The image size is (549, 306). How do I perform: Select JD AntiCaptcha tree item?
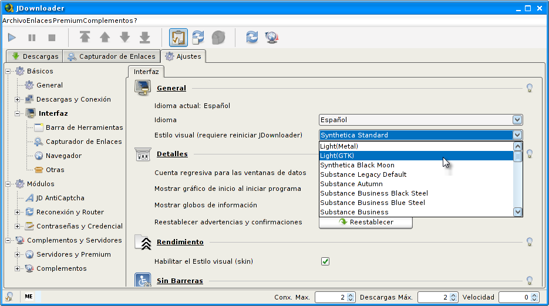coord(55,198)
